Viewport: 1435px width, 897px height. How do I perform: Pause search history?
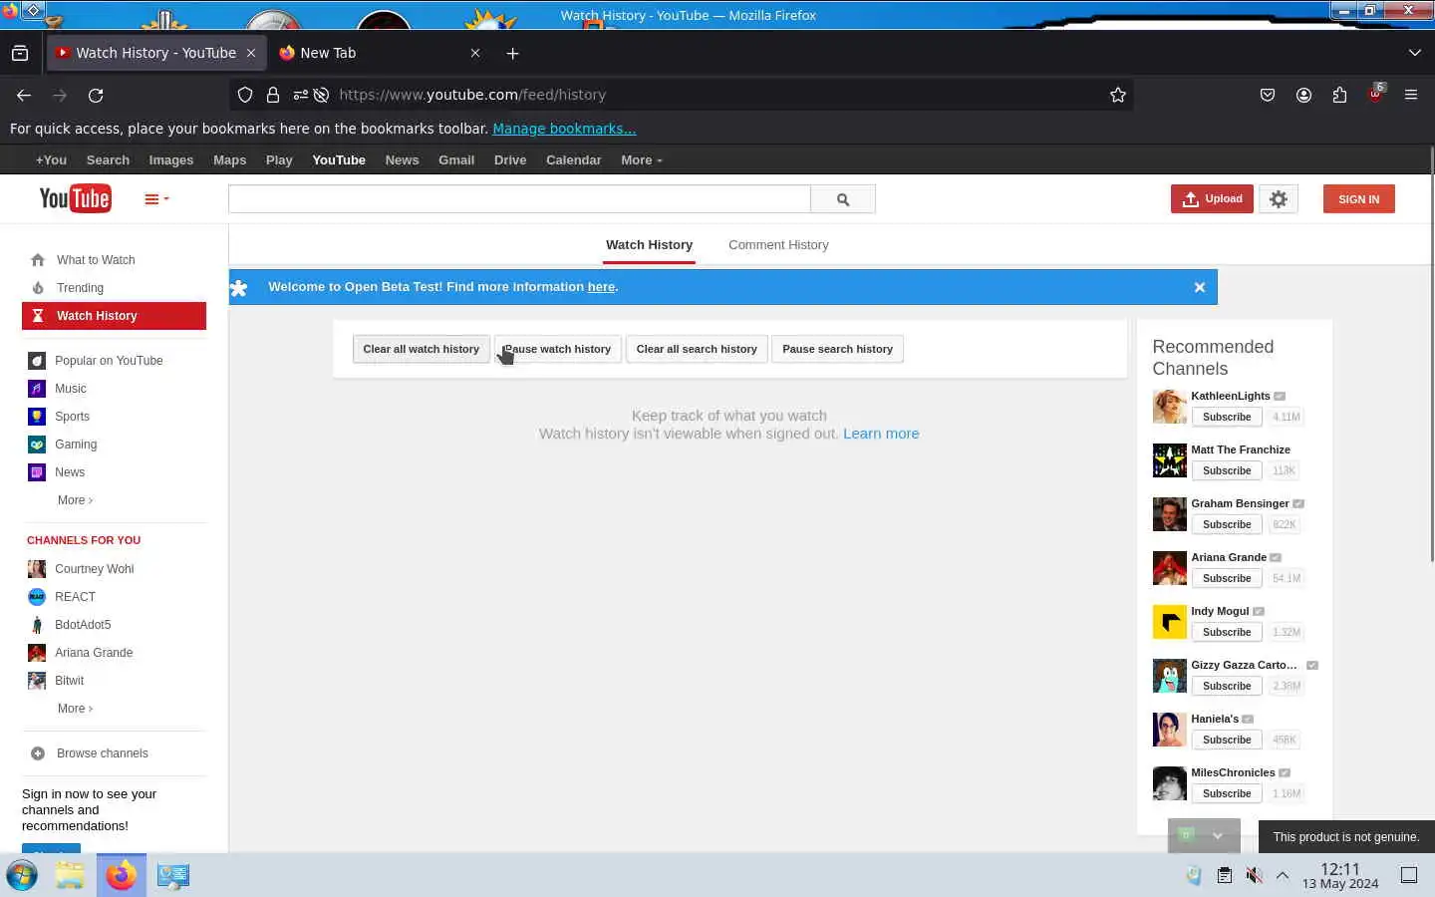(x=837, y=349)
